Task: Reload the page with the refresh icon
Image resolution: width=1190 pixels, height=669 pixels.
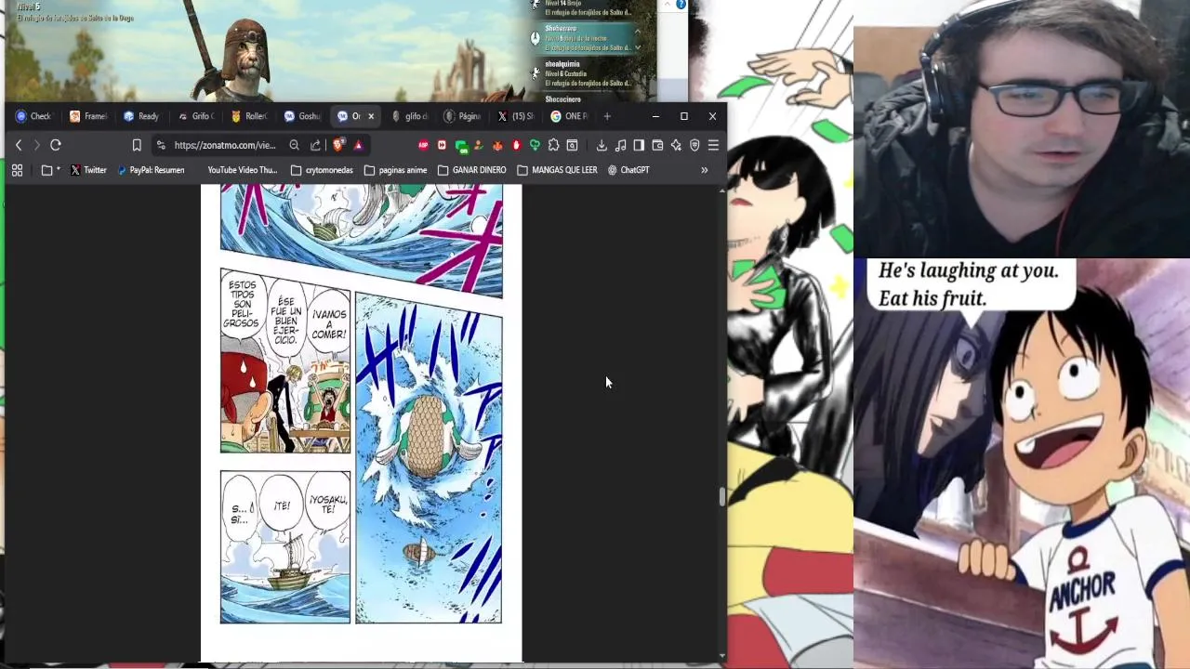Action: [56, 145]
